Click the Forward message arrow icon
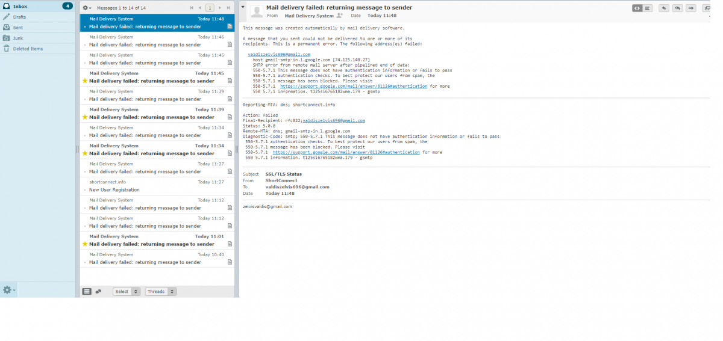 click(x=690, y=8)
